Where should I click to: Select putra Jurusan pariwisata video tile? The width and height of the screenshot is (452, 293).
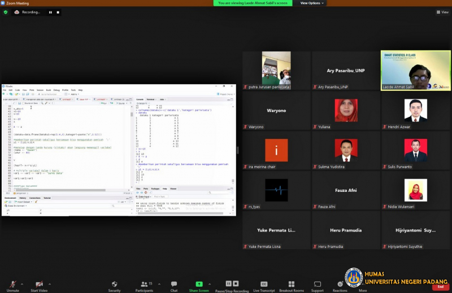point(276,71)
